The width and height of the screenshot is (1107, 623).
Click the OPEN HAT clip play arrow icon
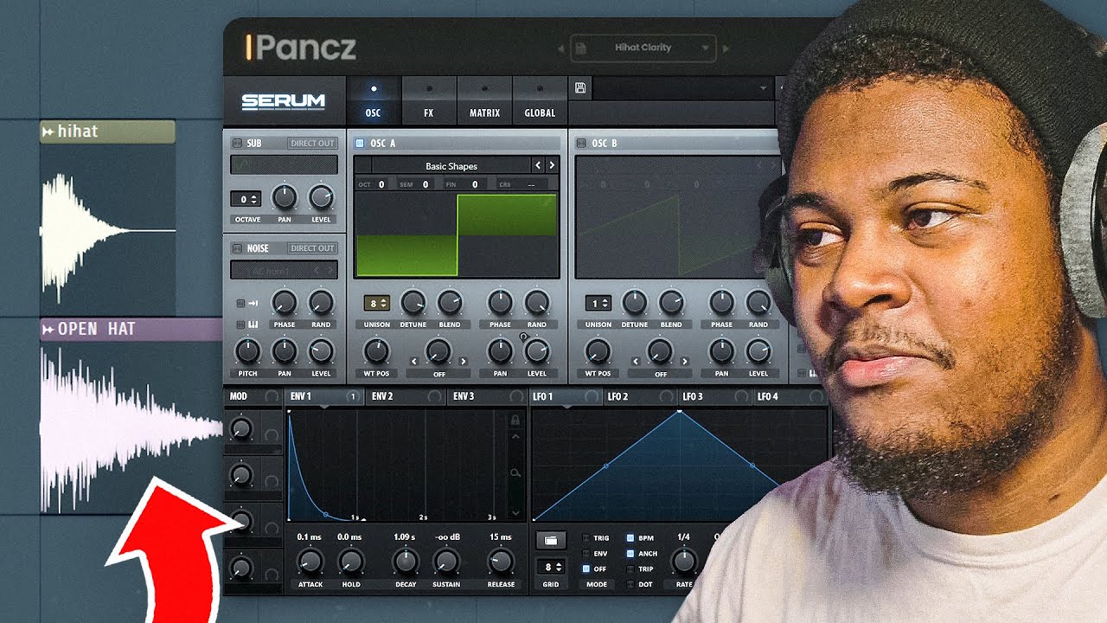coord(48,330)
